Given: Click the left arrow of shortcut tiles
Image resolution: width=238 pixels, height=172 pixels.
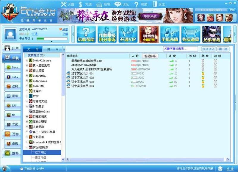Looking at the screenshot, I should pos(73,34).
